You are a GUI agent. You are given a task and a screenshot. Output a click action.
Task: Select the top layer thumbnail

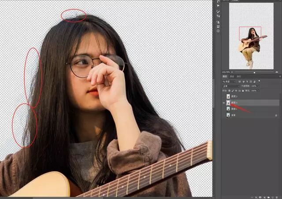(x=228, y=96)
